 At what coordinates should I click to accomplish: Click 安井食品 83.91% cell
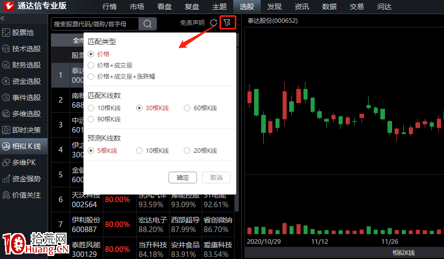coord(185,249)
